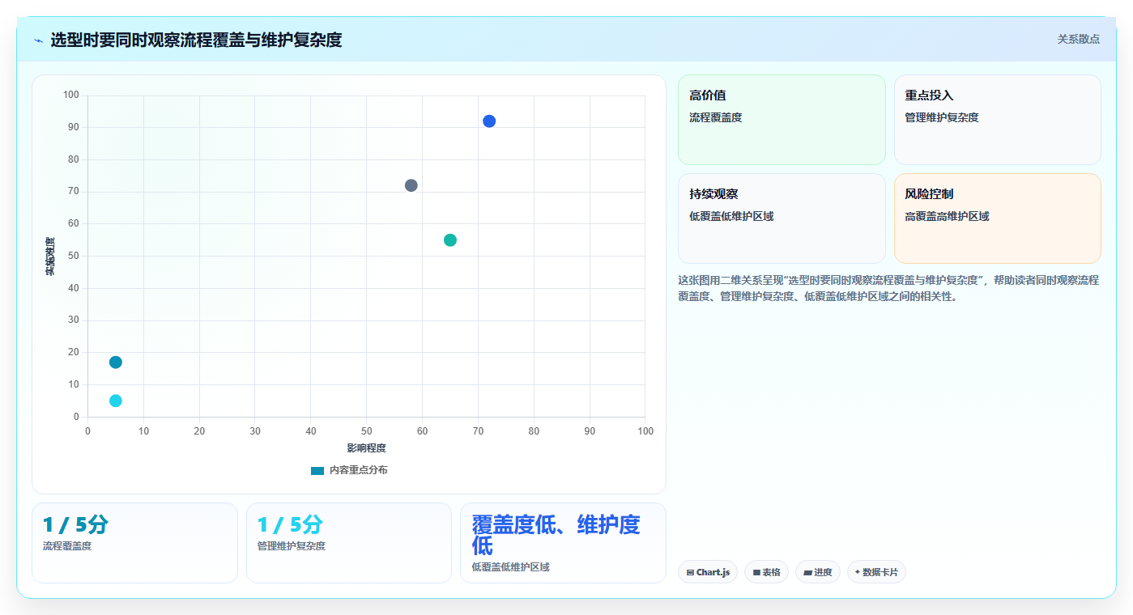
Task: Open the 重点投入 quadrant card
Action: point(998,120)
